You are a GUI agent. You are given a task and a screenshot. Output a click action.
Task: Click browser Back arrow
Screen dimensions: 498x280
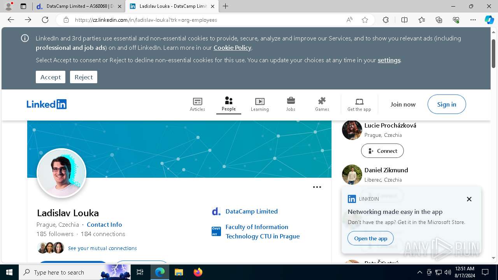(x=11, y=20)
